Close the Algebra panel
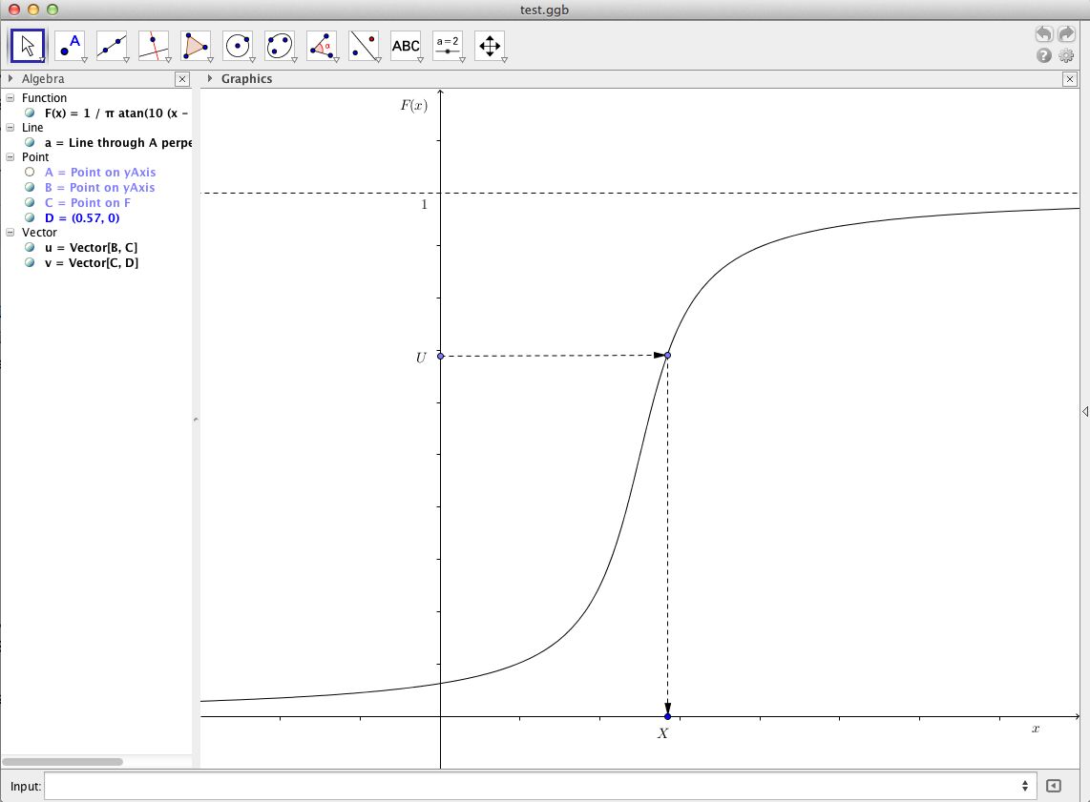1090x802 pixels. [182, 79]
